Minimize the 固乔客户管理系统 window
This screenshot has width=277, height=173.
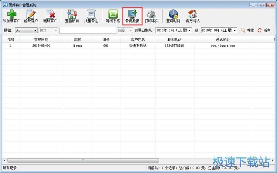(x=253, y=5)
